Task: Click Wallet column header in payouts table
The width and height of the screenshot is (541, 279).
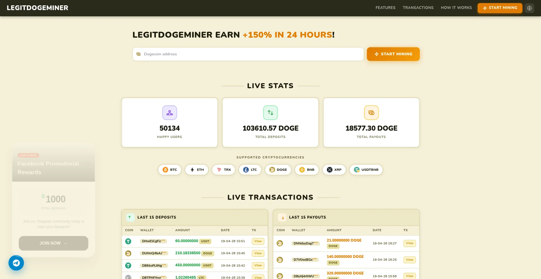Action: coord(298,230)
